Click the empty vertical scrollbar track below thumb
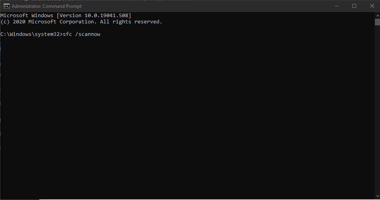This screenshot has width=380, height=200. tap(377, 109)
